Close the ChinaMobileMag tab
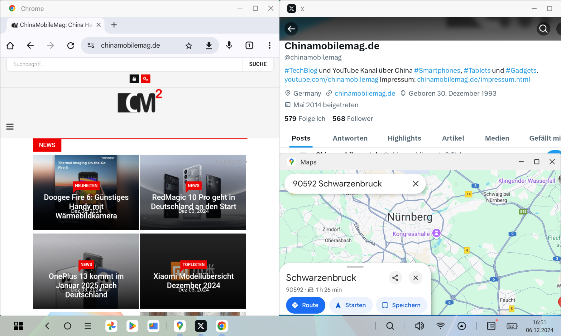 [98, 25]
